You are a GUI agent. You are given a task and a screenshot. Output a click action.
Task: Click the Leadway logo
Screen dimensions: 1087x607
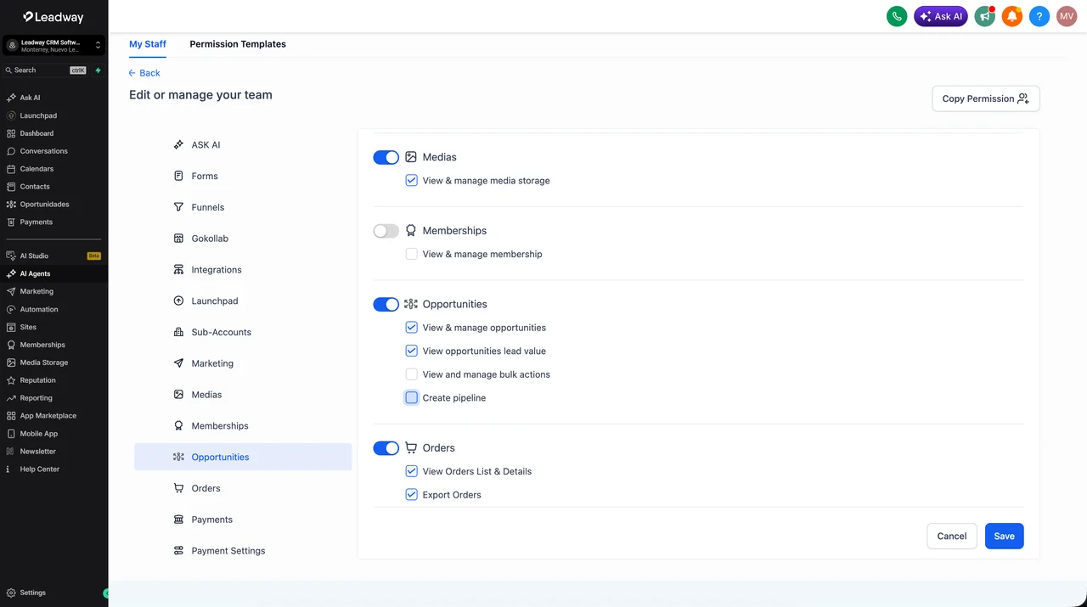point(53,16)
